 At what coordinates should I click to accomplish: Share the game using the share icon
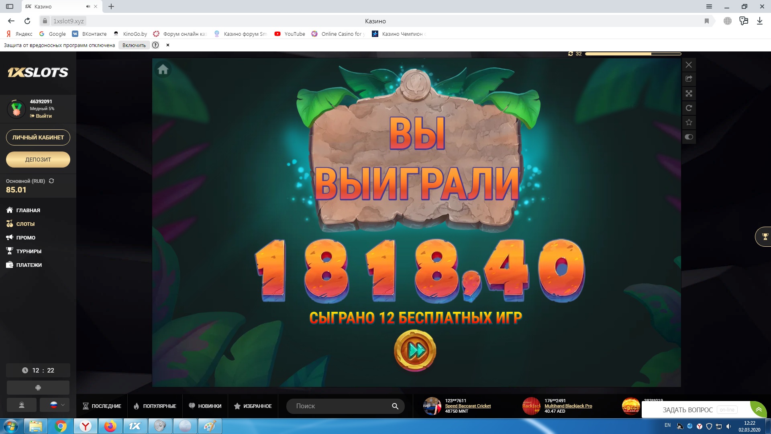(x=689, y=79)
